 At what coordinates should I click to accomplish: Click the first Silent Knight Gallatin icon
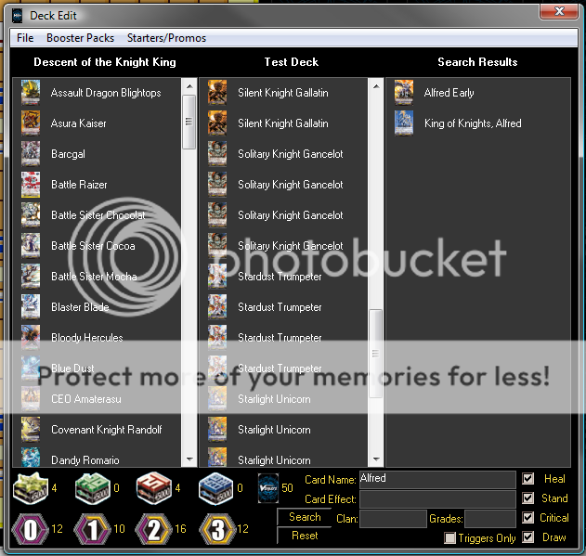point(217,93)
